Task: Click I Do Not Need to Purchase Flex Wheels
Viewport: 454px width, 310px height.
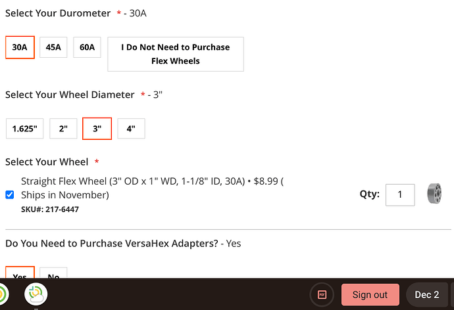Action: coord(175,54)
